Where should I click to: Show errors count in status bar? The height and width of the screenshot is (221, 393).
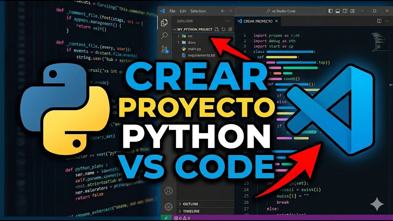pos(178,218)
